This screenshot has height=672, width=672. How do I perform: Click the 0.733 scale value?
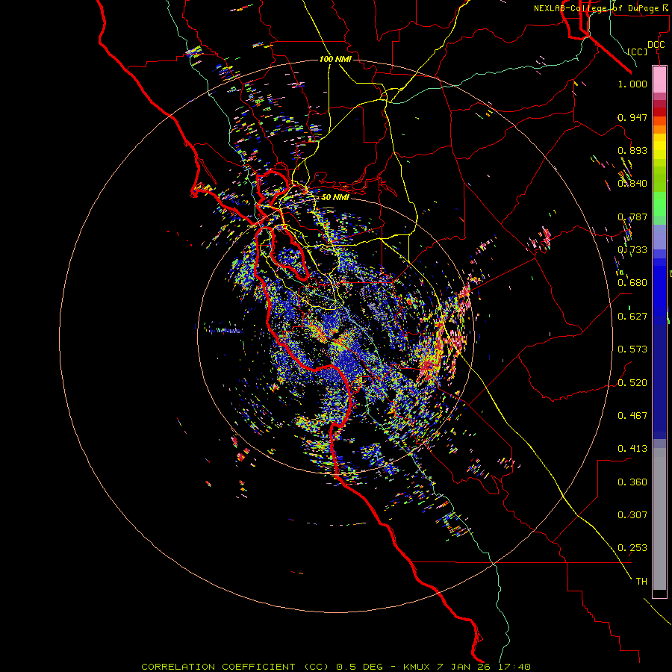[632, 250]
